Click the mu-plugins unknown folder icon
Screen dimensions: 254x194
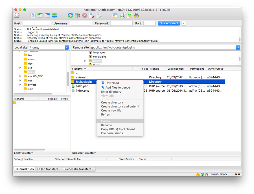tap(90, 56)
